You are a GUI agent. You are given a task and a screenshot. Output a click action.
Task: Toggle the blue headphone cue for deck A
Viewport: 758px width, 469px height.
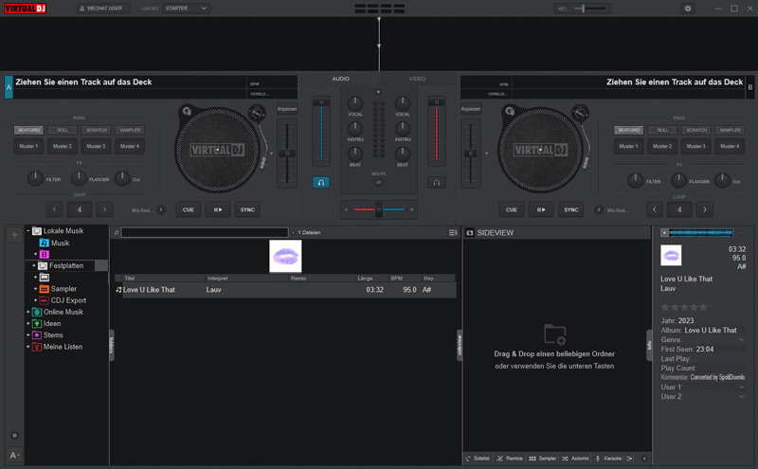(321, 182)
